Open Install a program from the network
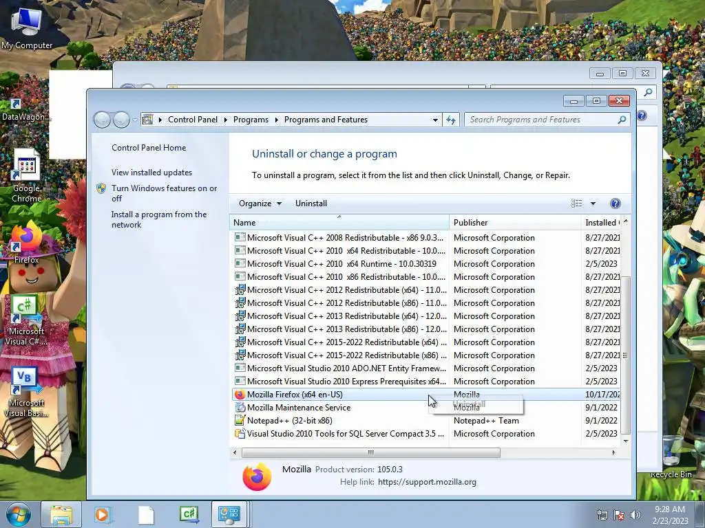 coord(159,219)
